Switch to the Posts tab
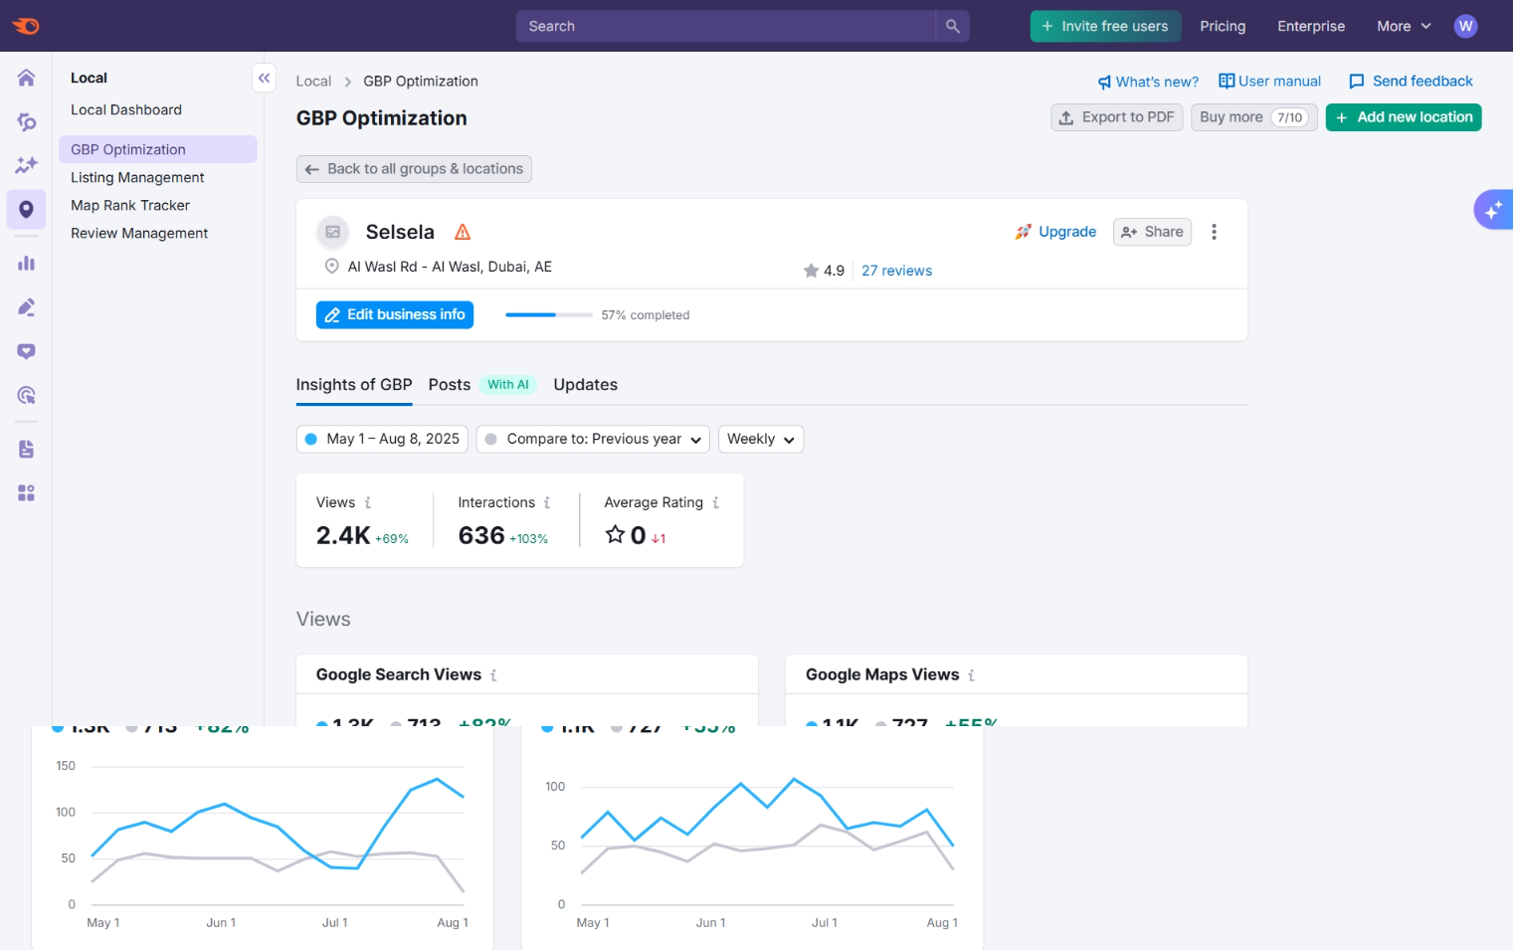 [450, 385]
